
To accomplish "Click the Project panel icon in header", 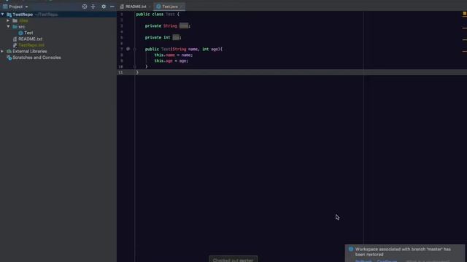I will coord(5,7).
